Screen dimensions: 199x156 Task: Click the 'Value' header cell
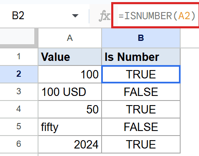pos(70,57)
